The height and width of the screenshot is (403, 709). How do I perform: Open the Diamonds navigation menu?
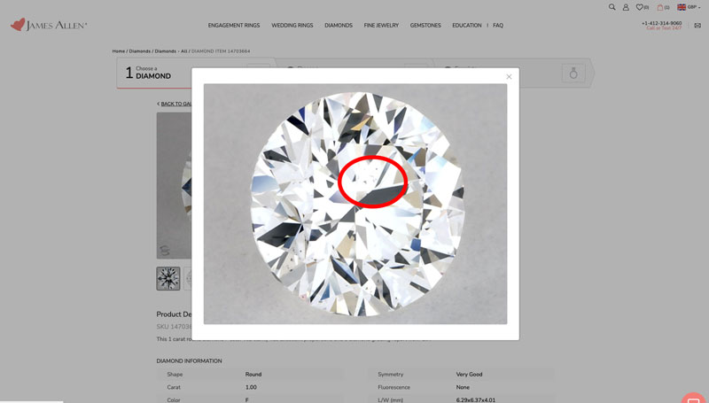coord(339,26)
